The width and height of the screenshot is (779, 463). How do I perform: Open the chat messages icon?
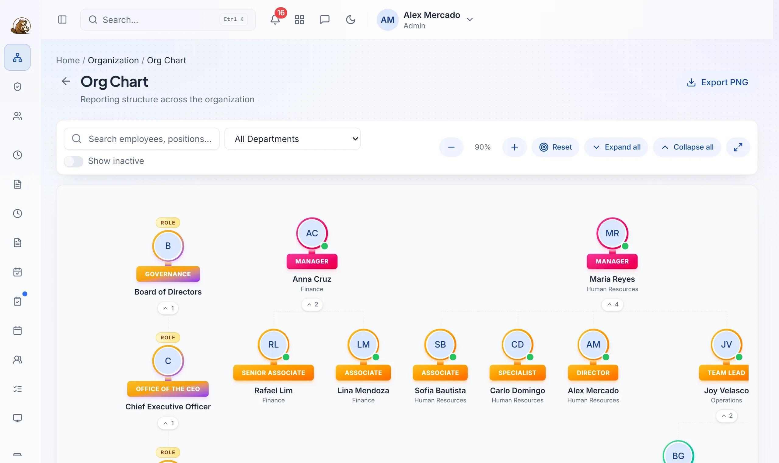coord(325,20)
